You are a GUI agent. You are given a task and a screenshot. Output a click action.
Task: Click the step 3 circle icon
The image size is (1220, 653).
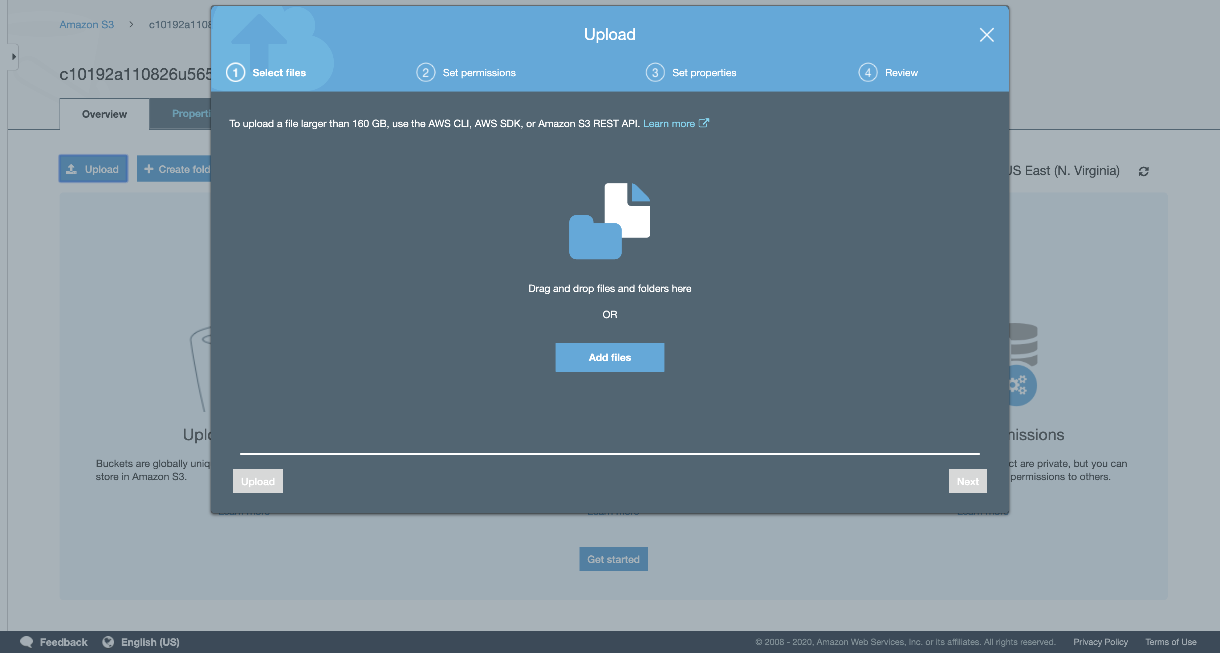655,73
